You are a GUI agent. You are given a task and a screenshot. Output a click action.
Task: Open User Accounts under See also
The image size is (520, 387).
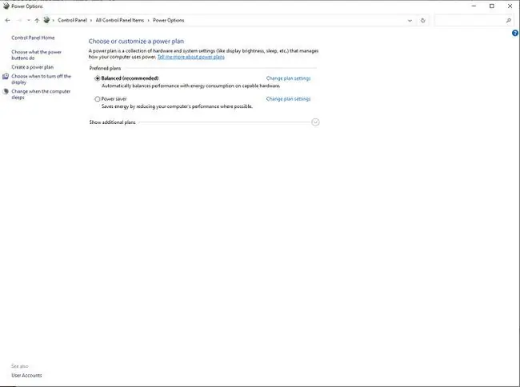point(26,375)
